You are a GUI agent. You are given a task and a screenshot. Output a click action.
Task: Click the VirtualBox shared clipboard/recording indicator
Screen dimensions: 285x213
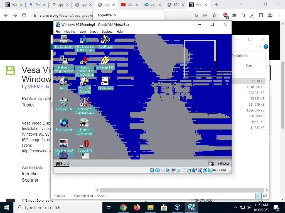[194, 170]
